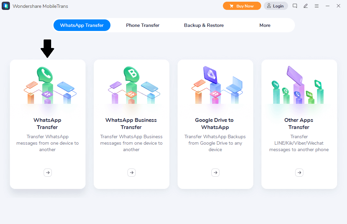The height and width of the screenshot is (224, 347).
Task: Click the edit pencil icon in title bar
Action: click(306, 6)
